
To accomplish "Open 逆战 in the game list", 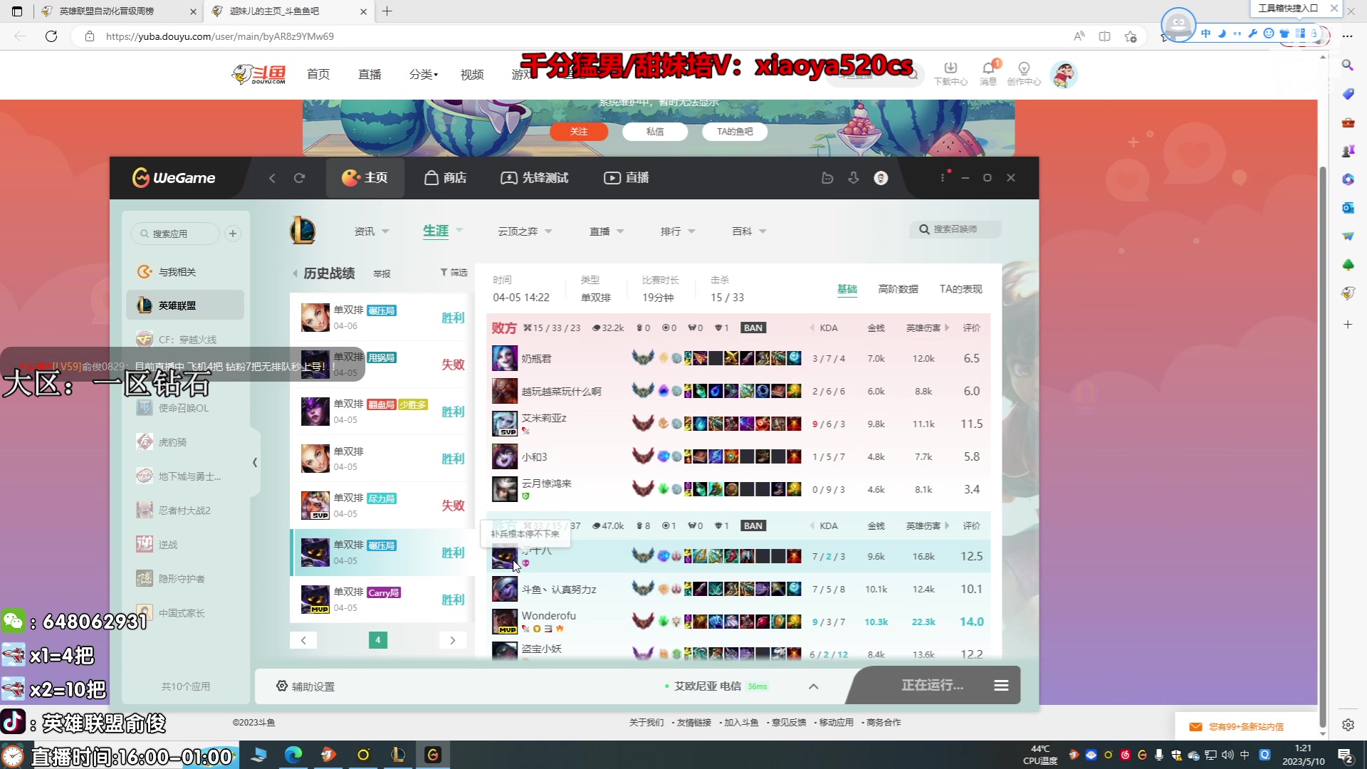I will pyautogui.click(x=185, y=545).
